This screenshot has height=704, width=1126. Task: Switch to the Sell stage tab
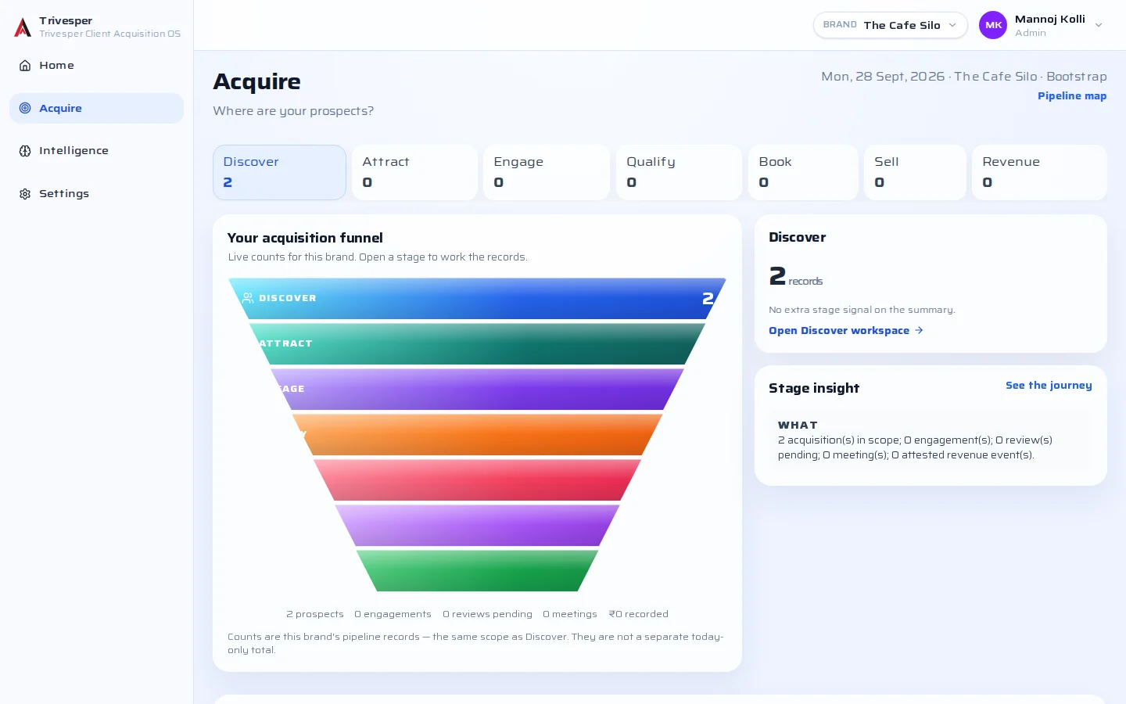[x=915, y=172]
